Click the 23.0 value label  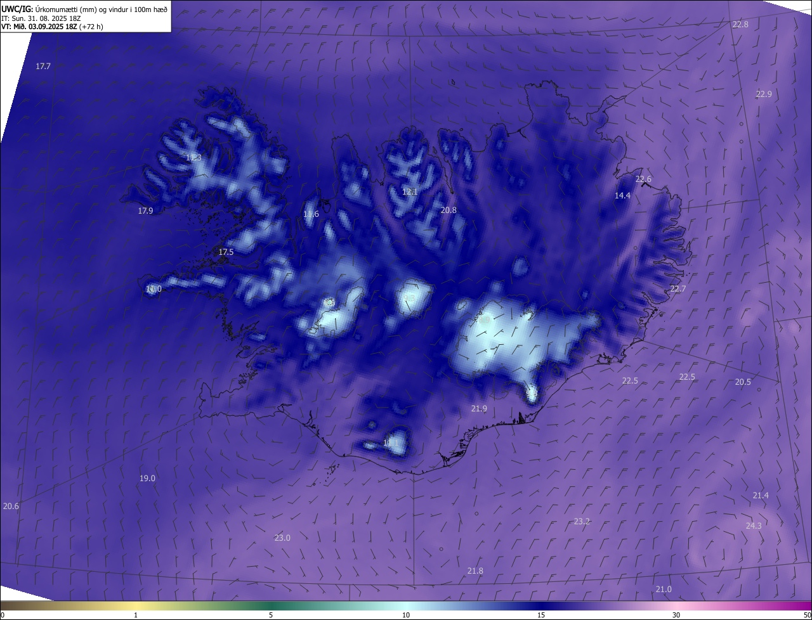pyautogui.click(x=282, y=538)
